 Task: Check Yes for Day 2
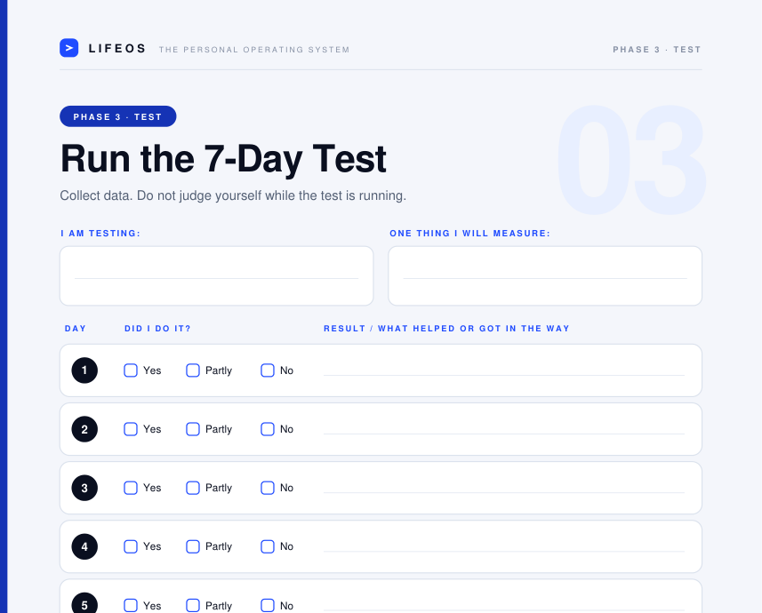pos(131,429)
